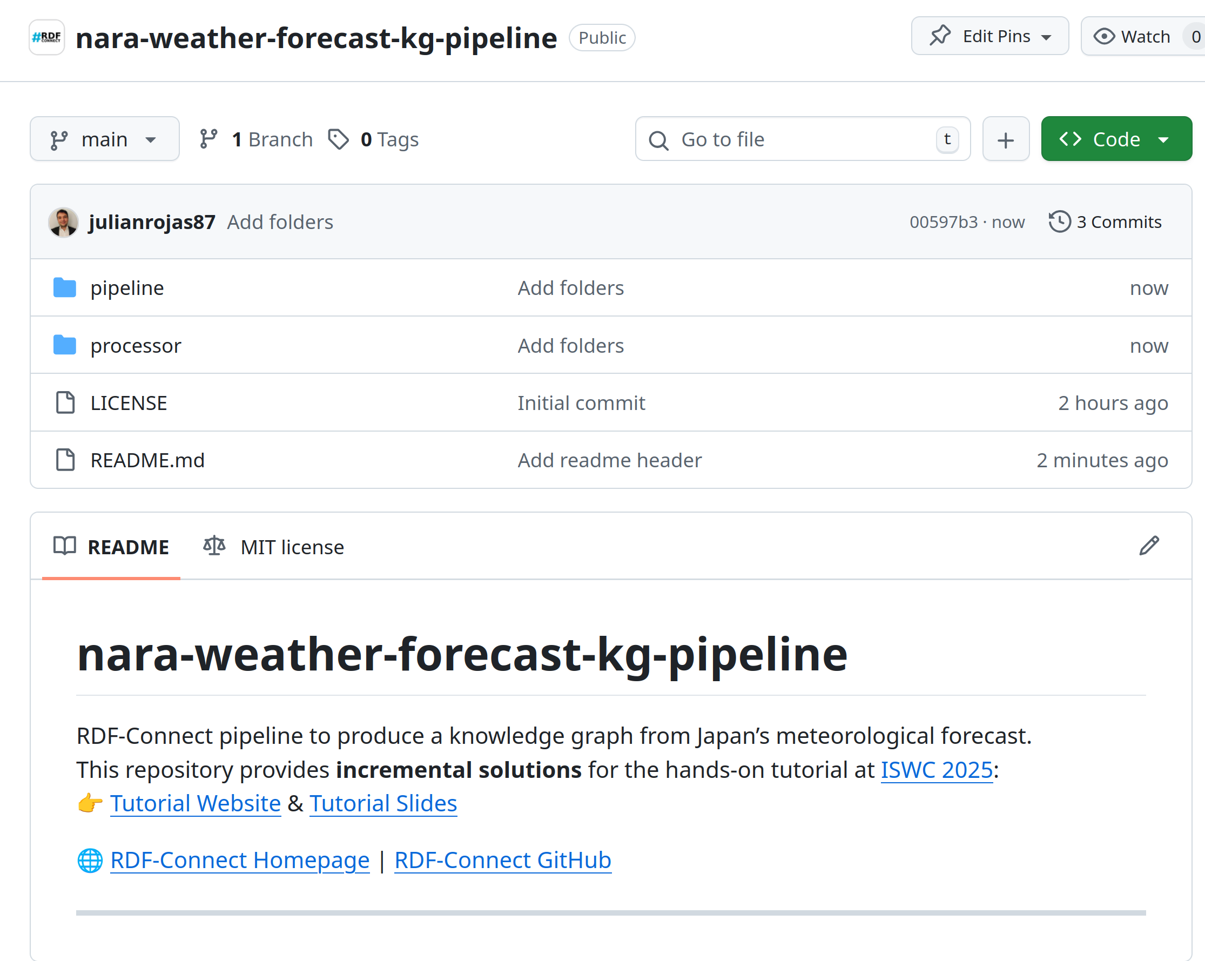
Task: Click julianrojas87's avatar picture
Action: [x=63, y=222]
